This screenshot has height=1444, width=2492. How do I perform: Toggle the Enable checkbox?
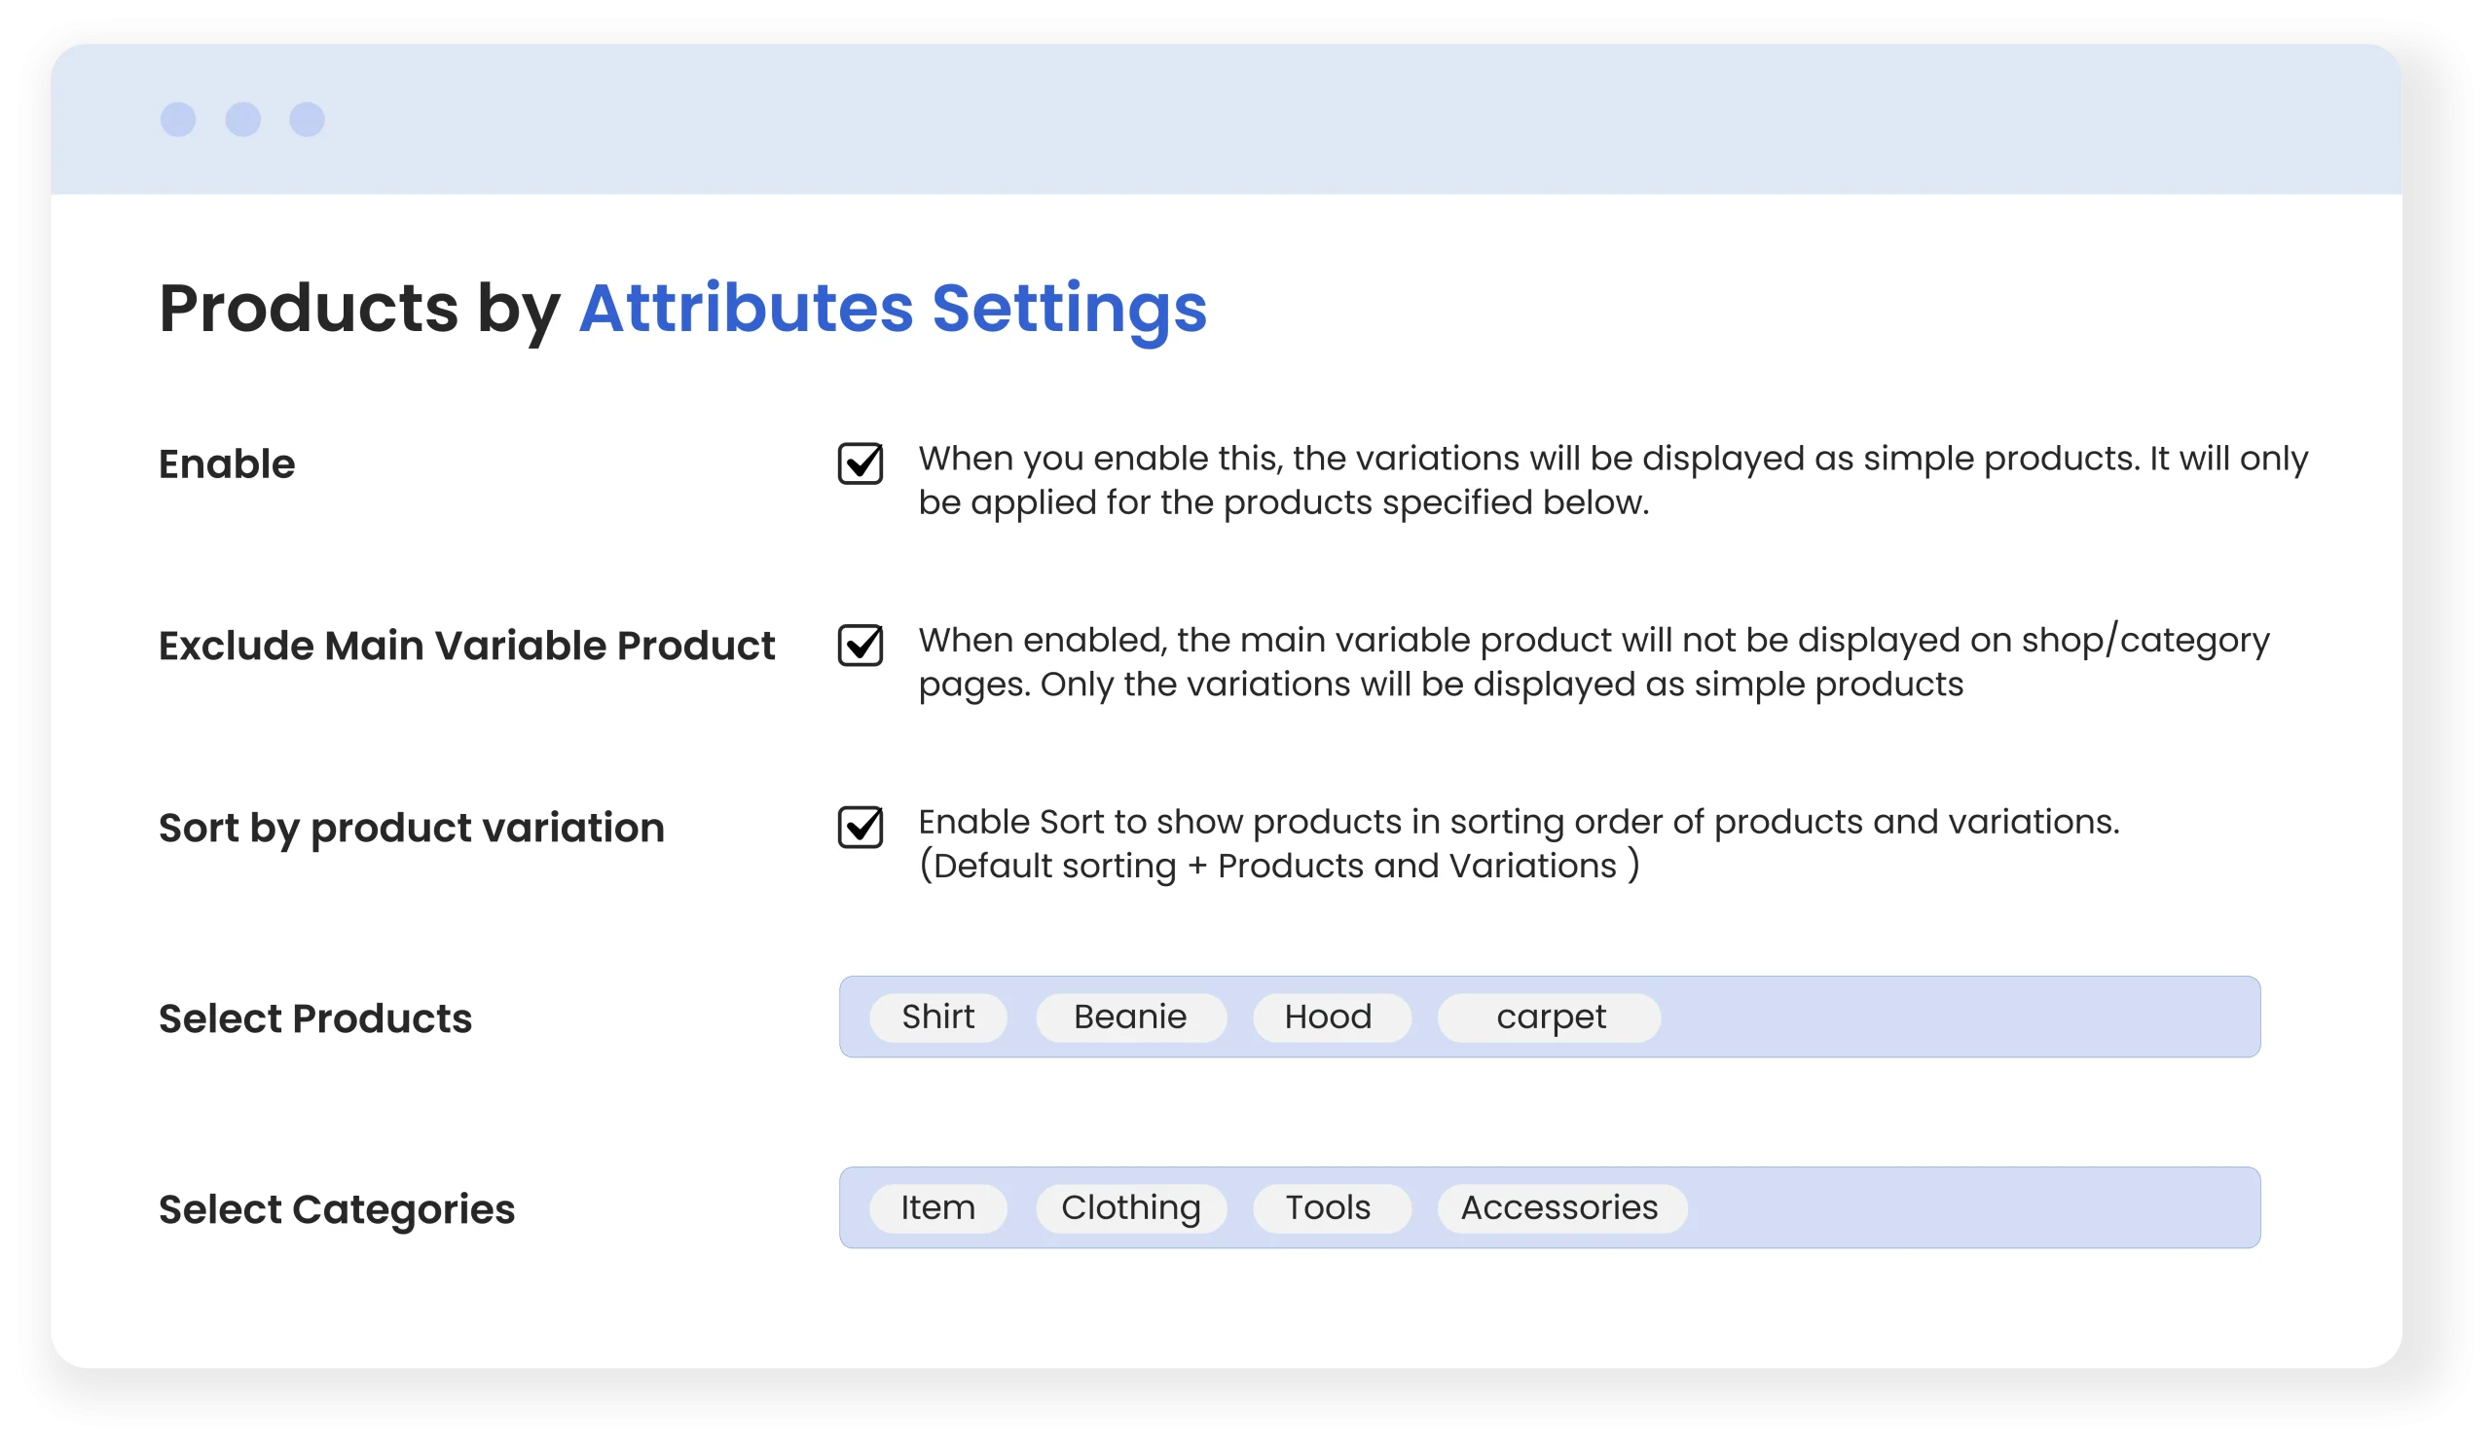click(x=861, y=463)
